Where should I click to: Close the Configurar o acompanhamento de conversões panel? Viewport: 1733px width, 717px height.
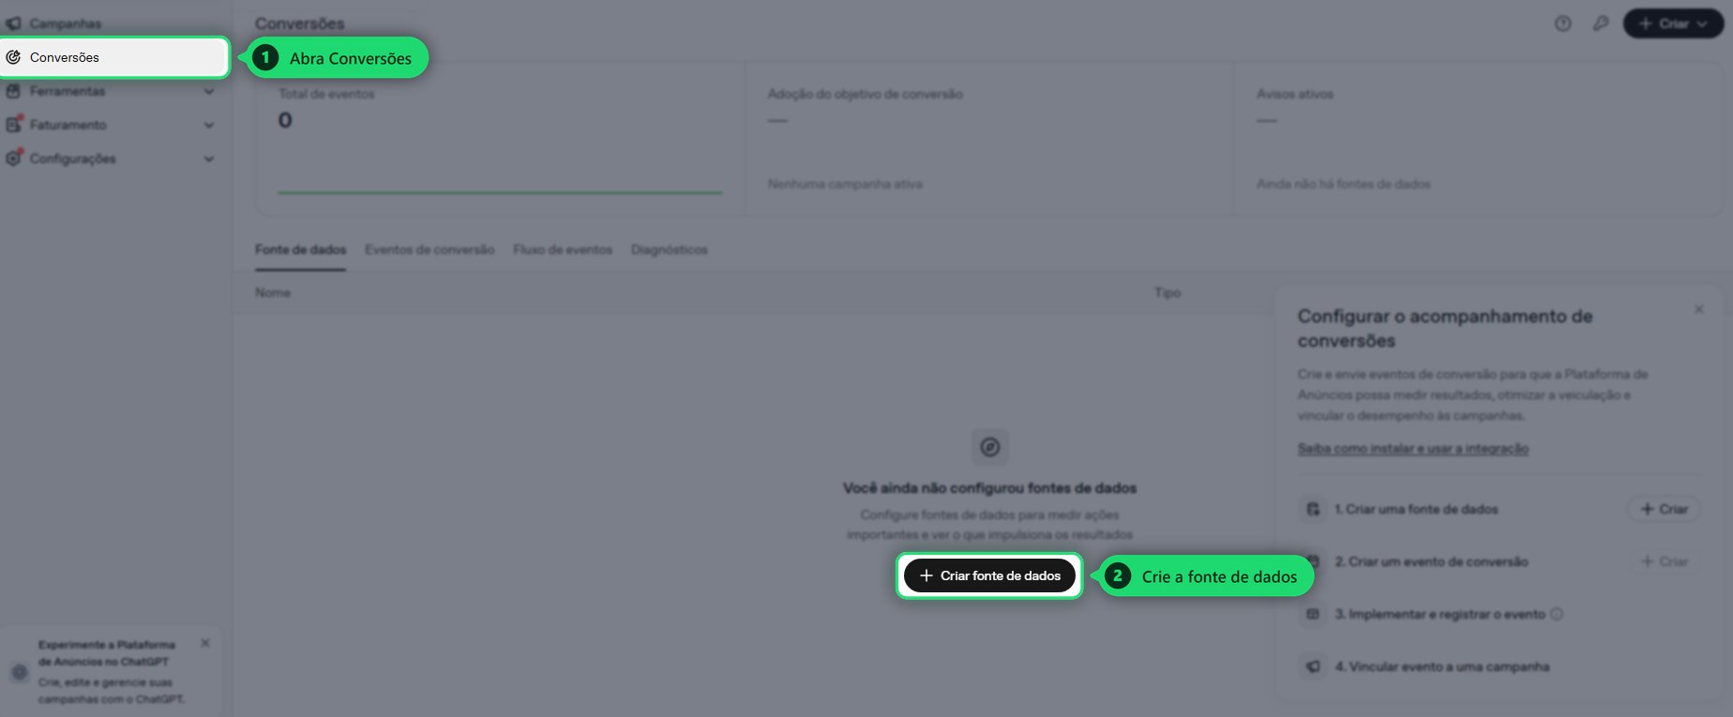1699,309
